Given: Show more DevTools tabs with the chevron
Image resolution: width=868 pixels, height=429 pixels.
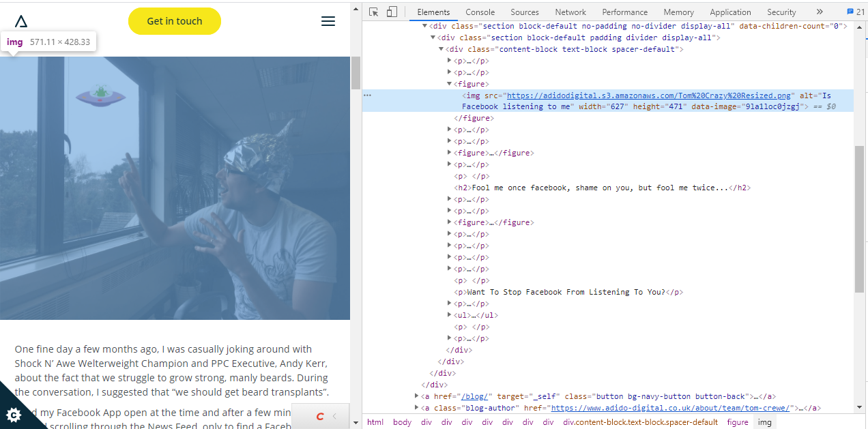Looking at the screenshot, I should [x=820, y=12].
